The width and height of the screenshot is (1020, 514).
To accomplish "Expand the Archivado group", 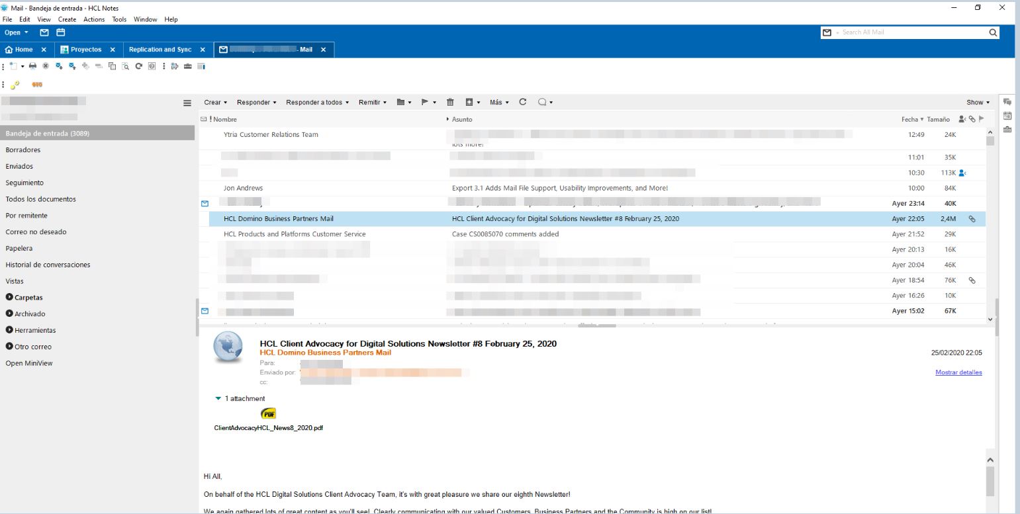I will point(9,314).
